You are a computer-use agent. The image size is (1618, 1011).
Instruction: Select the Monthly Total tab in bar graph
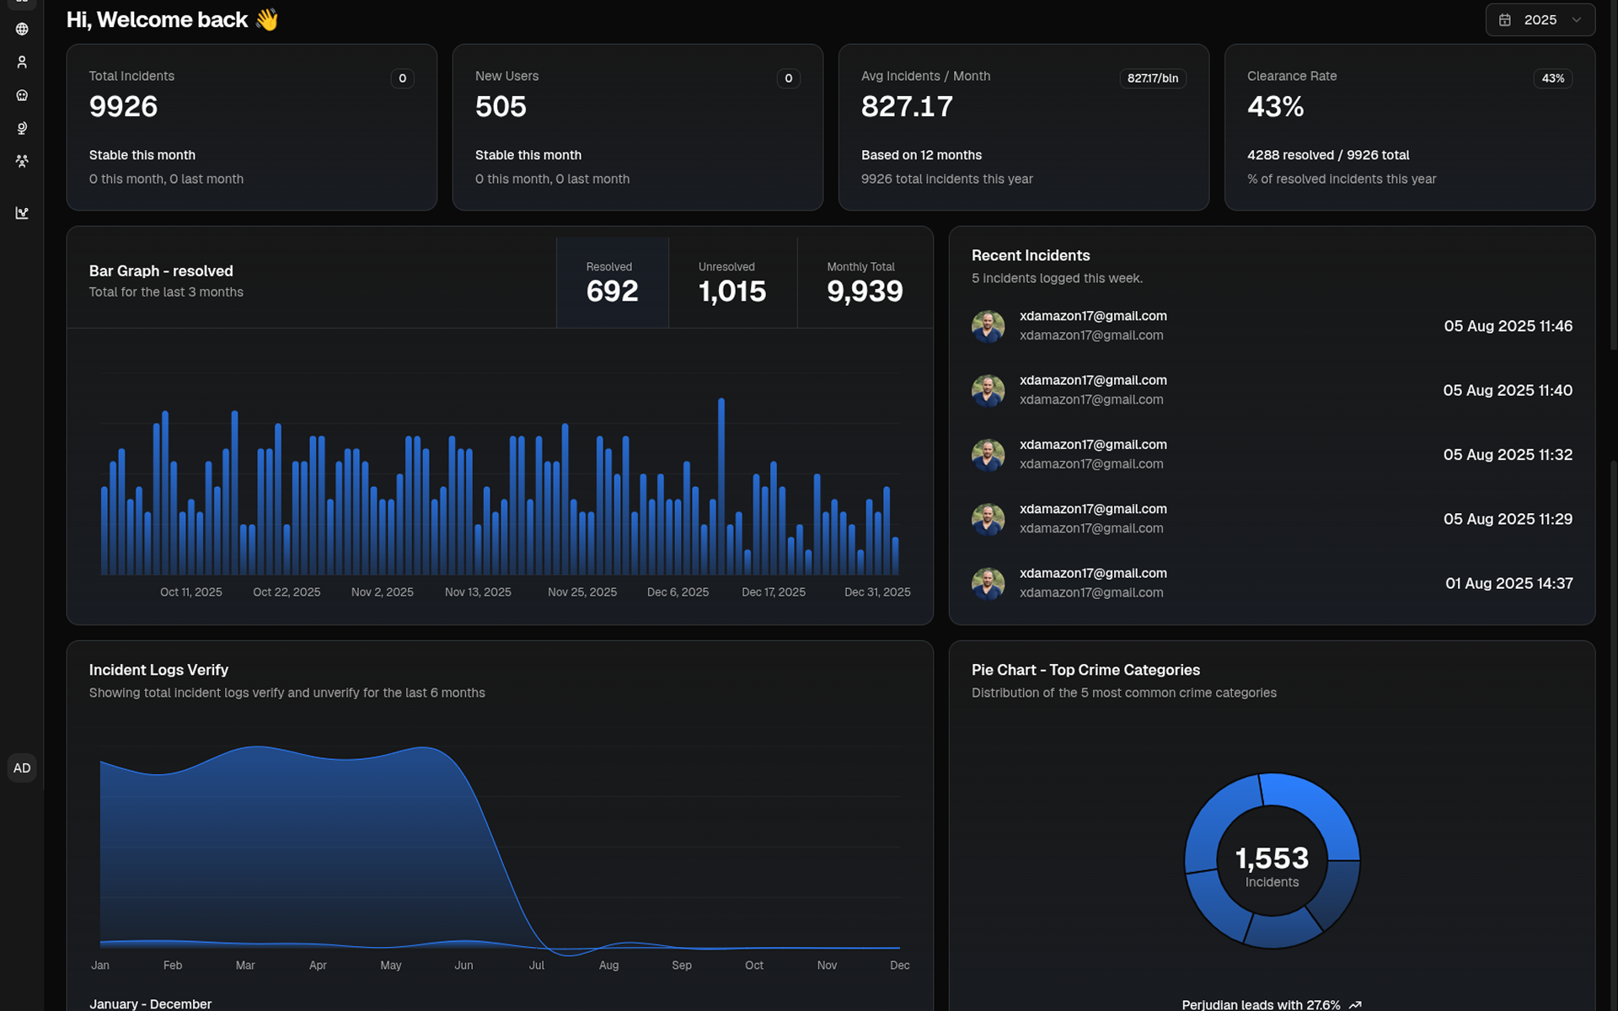click(865, 282)
